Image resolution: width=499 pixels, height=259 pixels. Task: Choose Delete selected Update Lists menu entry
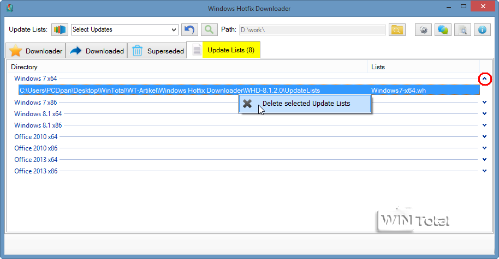[x=305, y=104]
